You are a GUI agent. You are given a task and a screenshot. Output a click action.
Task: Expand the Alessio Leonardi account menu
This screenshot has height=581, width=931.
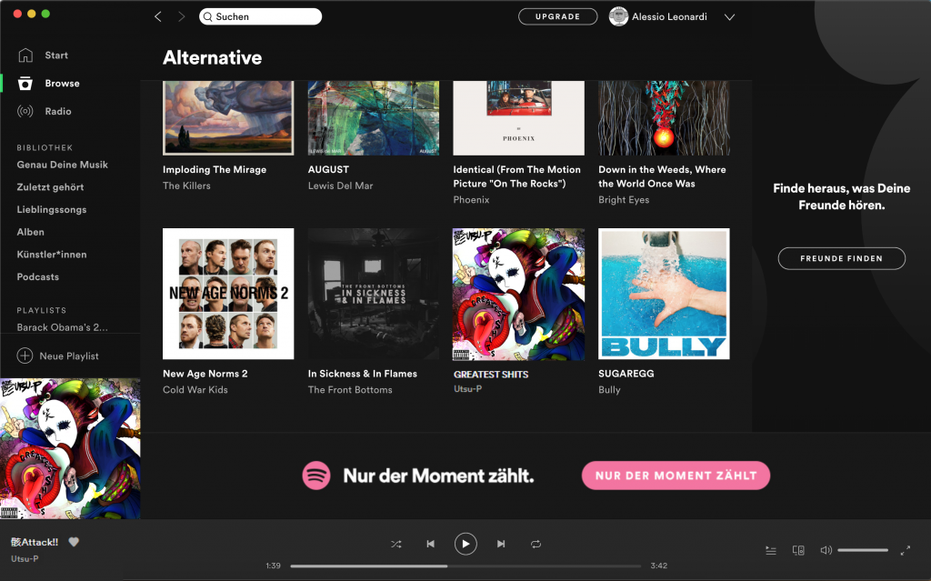click(x=729, y=16)
